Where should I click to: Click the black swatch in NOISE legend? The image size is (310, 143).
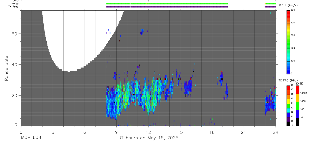297,122
